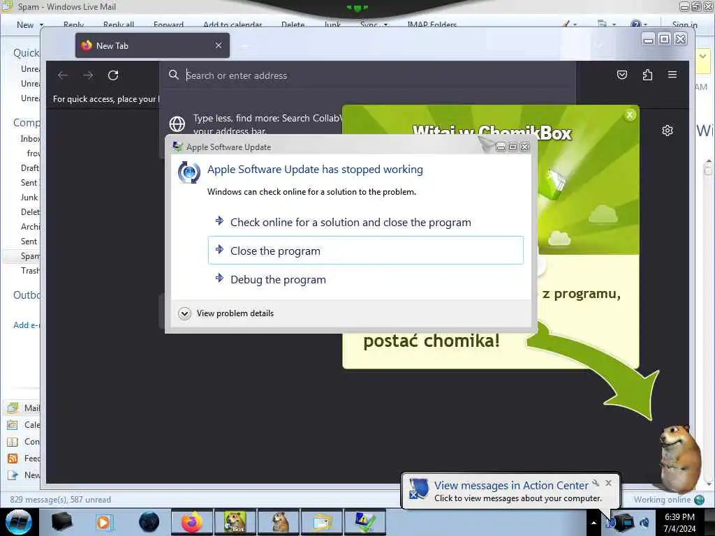Choose Close the program in Apple Software Update

(366, 251)
